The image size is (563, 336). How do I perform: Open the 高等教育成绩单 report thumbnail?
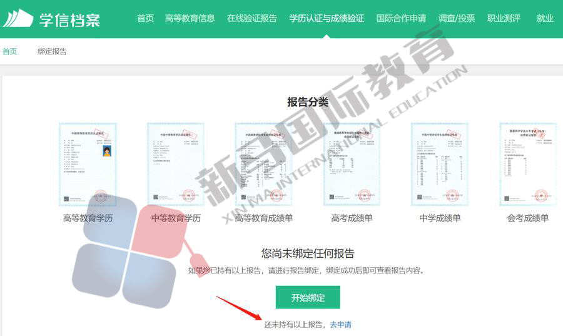click(263, 164)
